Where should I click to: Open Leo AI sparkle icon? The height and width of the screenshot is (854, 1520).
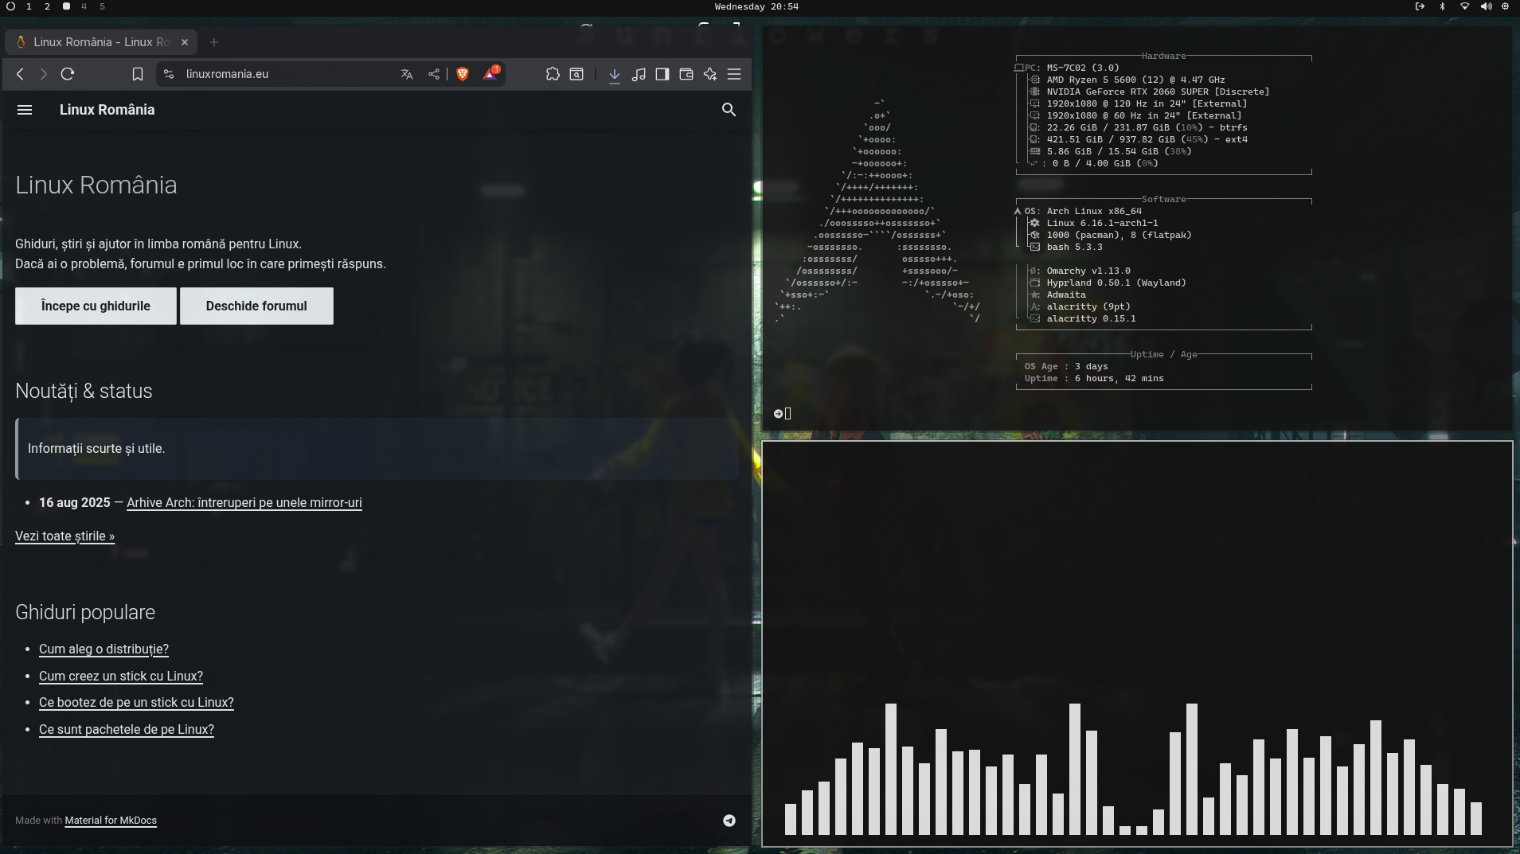(710, 74)
